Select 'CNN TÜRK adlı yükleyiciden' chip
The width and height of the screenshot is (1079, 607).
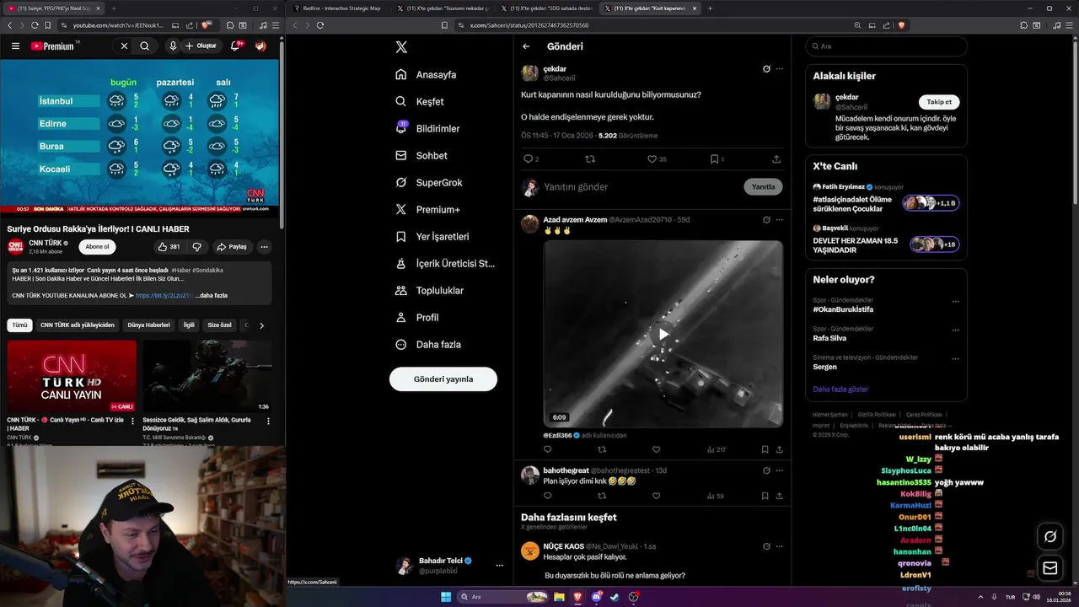[78, 325]
